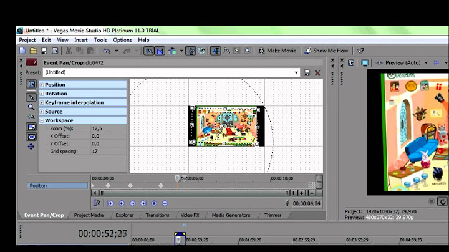
Task: Toggle Lock Aspect Ratio in Pan/Crop
Action: [x=32, y=127]
